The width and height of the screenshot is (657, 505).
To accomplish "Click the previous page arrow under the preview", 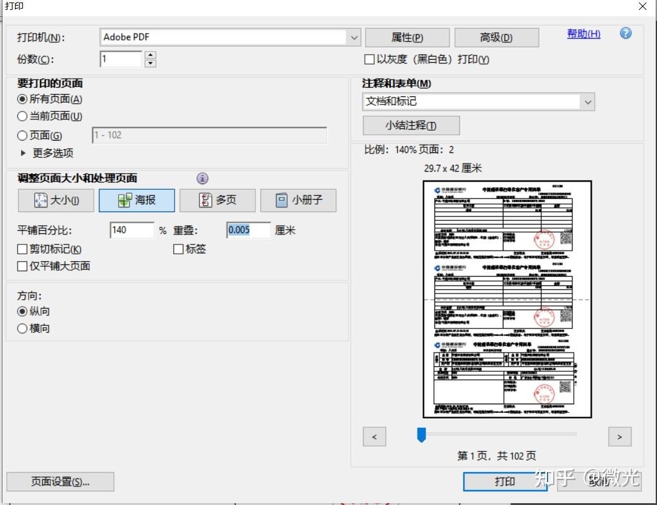I will point(374,437).
